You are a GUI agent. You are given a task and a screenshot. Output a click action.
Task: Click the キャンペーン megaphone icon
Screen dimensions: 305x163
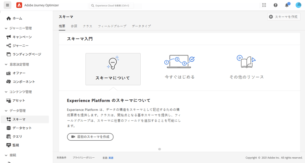(x=9, y=37)
